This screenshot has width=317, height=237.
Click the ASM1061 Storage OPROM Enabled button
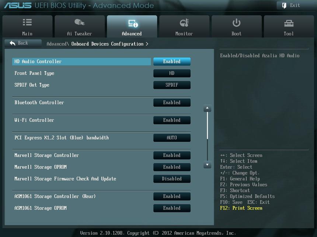tap(172, 208)
